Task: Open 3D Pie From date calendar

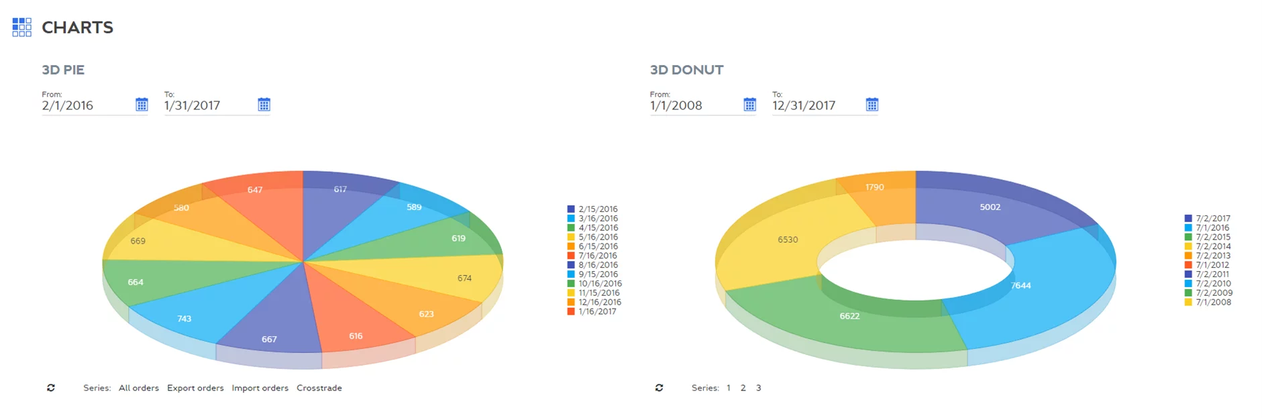Action: point(142,105)
